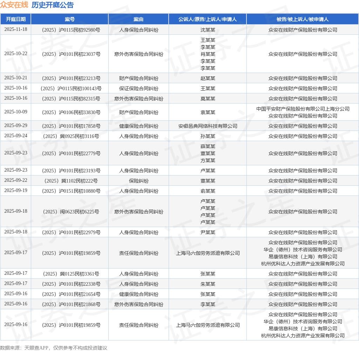Viewport: 359px width, 351px height.
Task: Click plaintiff name 沈某某
Action: (x=208, y=30)
